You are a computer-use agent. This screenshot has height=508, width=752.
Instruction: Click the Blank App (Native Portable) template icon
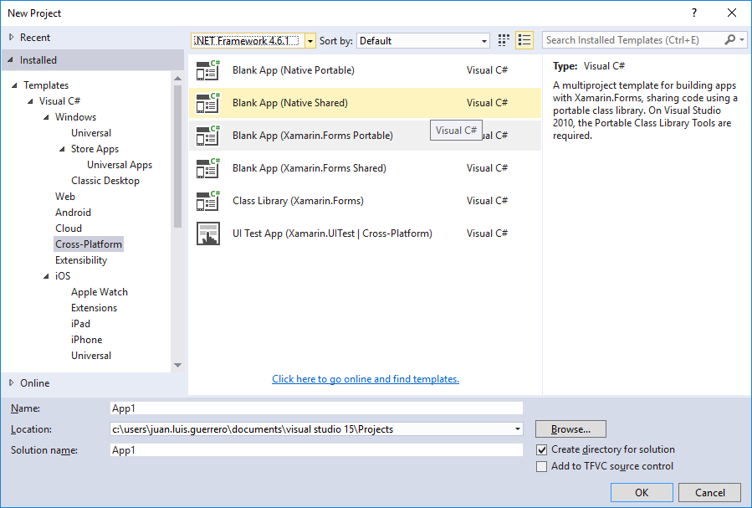pyautogui.click(x=207, y=70)
